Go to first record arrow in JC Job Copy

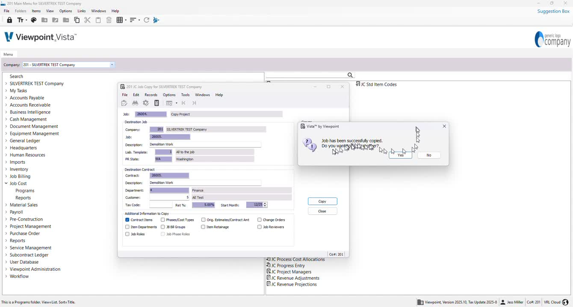coord(183,103)
